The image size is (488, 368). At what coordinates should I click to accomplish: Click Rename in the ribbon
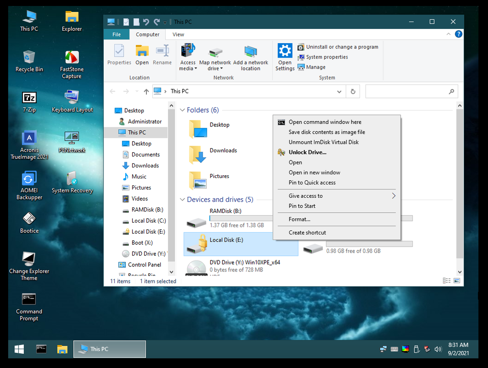(x=162, y=55)
